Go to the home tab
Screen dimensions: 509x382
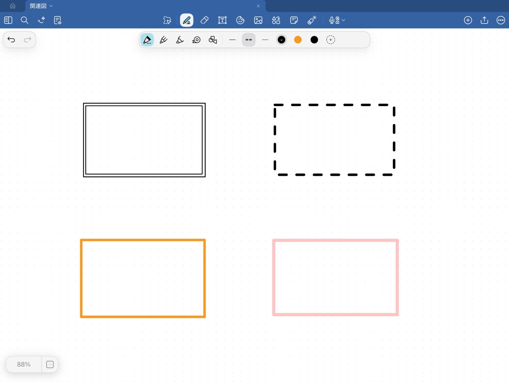point(12,6)
